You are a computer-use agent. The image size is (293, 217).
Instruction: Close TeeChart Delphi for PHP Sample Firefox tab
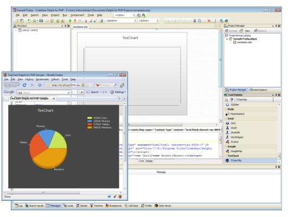click(x=54, y=98)
